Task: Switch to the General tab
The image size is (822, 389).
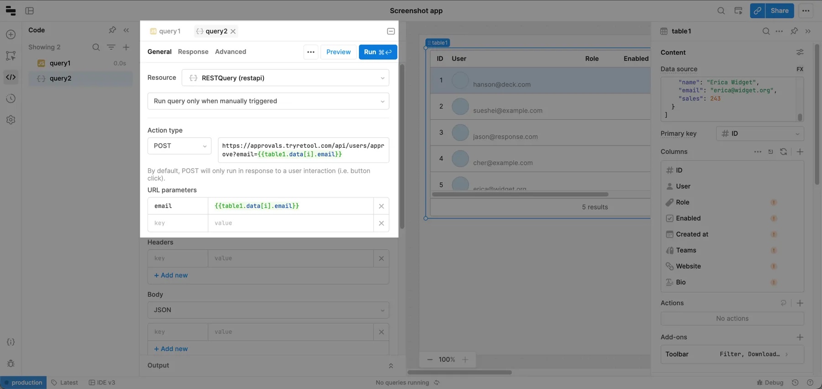Action: 159,52
